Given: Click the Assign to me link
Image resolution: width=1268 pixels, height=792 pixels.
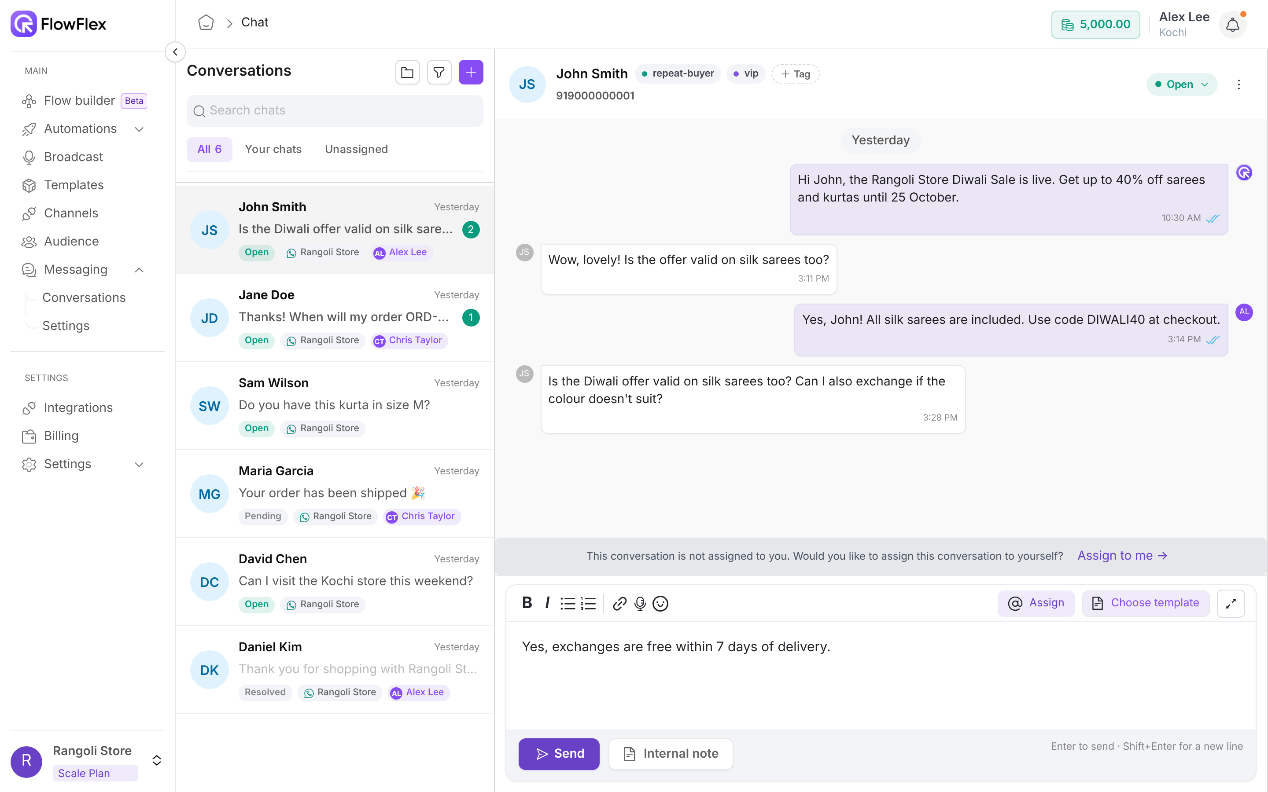Looking at the screenshot, I should [1122, 555].
